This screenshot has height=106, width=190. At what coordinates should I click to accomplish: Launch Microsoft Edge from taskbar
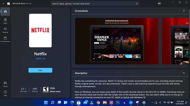72,103
